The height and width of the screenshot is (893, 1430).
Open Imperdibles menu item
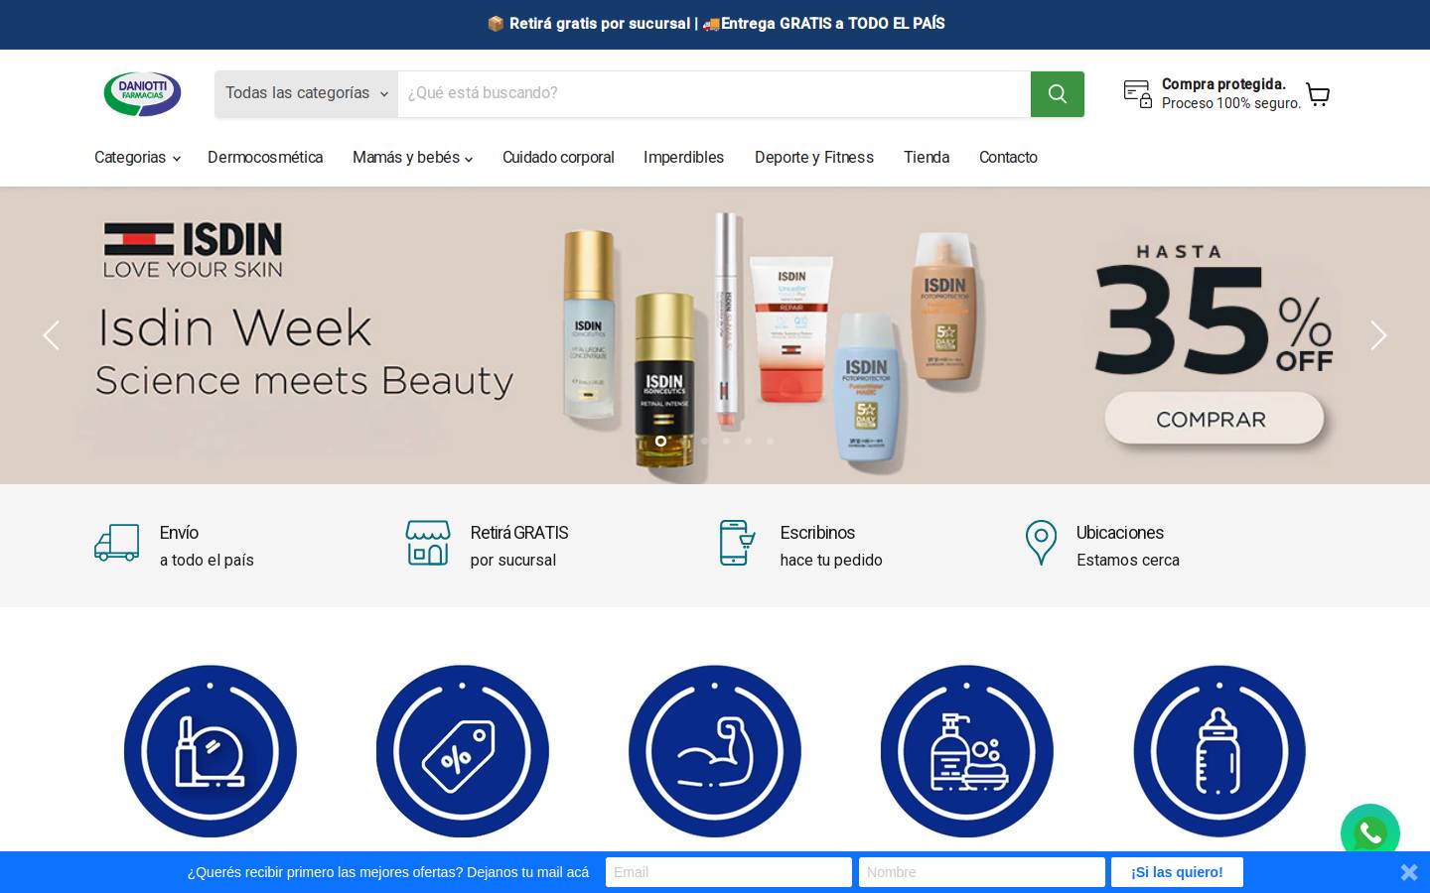click(683, 157)
